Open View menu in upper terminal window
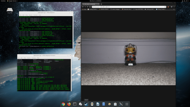190x107 pixels. [x=26, y=15]
